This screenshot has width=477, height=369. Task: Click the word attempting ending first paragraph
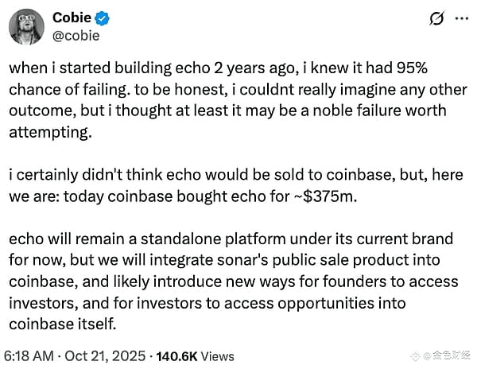coord(50,132)
